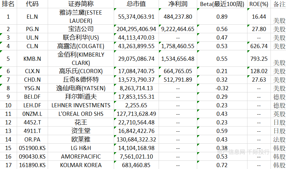Select market cap 29,075,086.74

click(136, 59)
